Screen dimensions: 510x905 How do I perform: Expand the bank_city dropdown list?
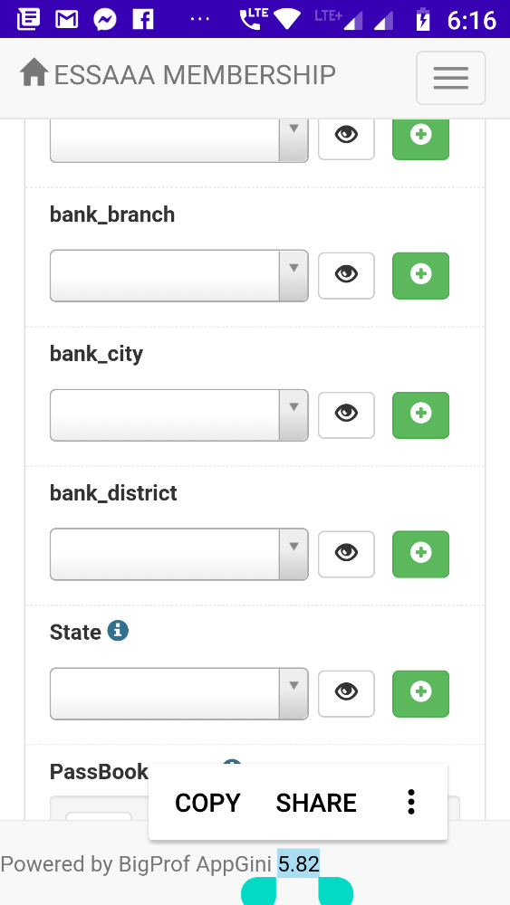(179, 415)
